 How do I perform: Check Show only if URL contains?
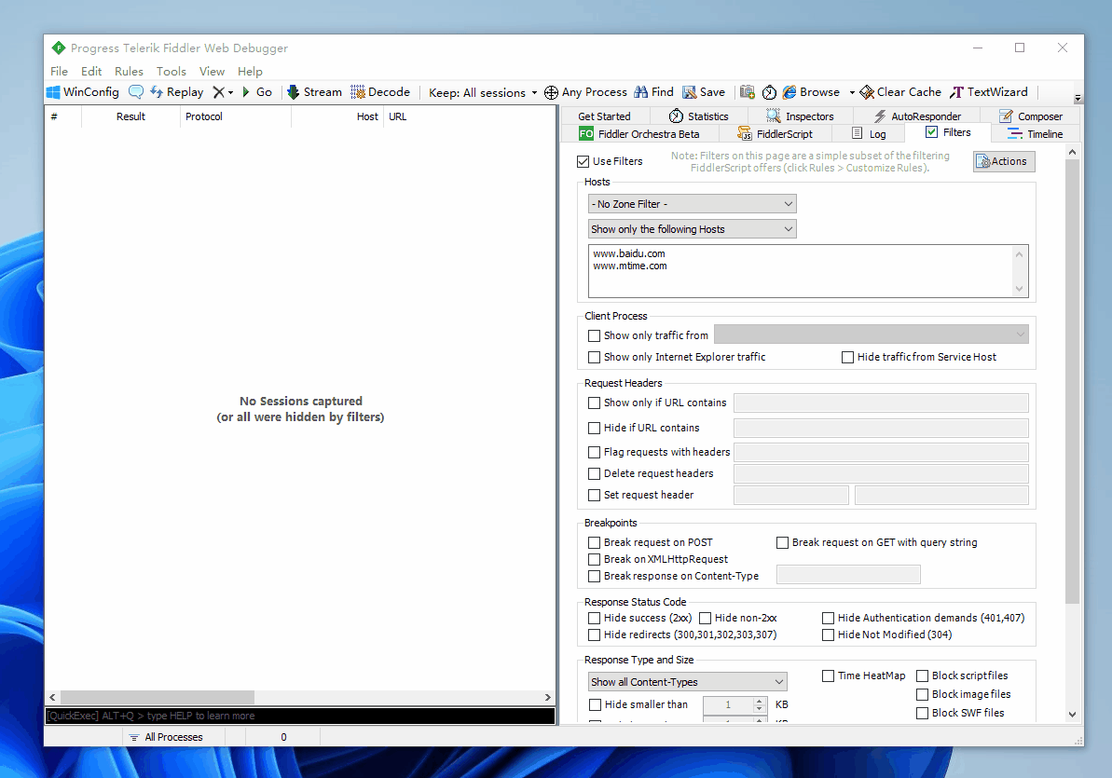pos(595,403)
